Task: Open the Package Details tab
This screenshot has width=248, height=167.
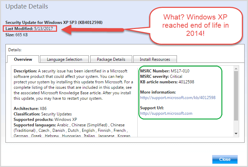Action: click(x=111, y=59)
